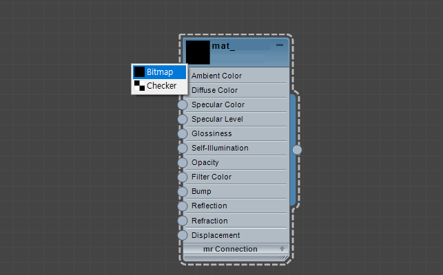Click the Specular Level input socket
This screenshot has width=443, height=275.
[183, 119]
